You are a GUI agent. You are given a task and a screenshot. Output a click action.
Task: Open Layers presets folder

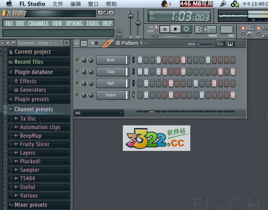(38, 153)
